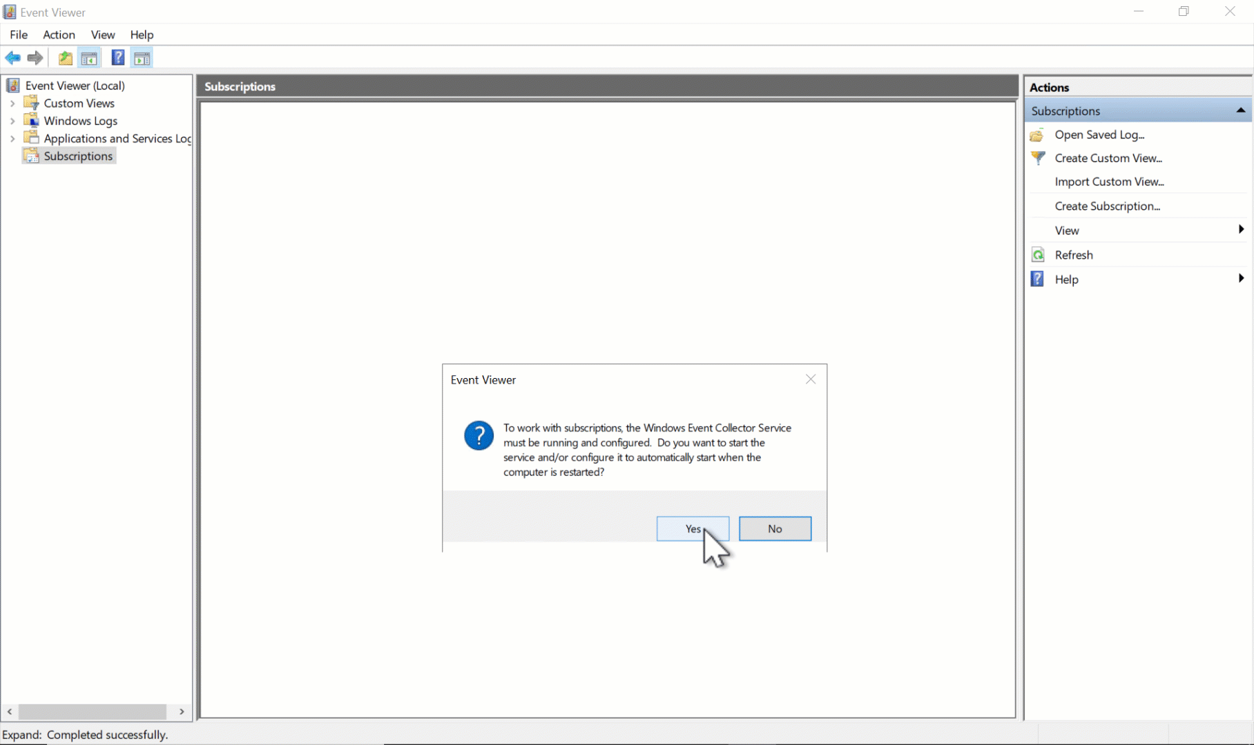
Task: Click Open Saved Log text in Actions
Action: tap(1099, 135)
